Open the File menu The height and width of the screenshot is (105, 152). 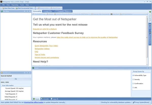click(4, 5)
